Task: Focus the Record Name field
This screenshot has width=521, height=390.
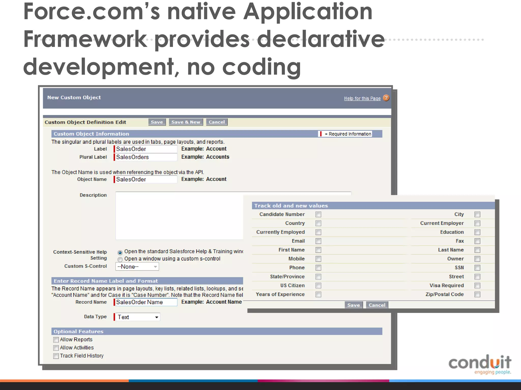Action: click(146, 302)
